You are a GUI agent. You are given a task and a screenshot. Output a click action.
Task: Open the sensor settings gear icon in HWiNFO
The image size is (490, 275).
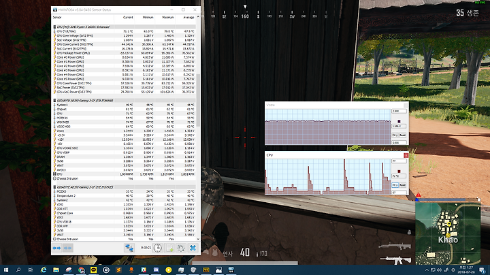(181, 248)
